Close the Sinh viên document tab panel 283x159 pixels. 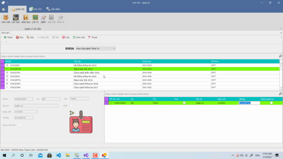(281, 33)
